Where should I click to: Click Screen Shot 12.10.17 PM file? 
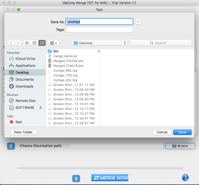(74, 109)
